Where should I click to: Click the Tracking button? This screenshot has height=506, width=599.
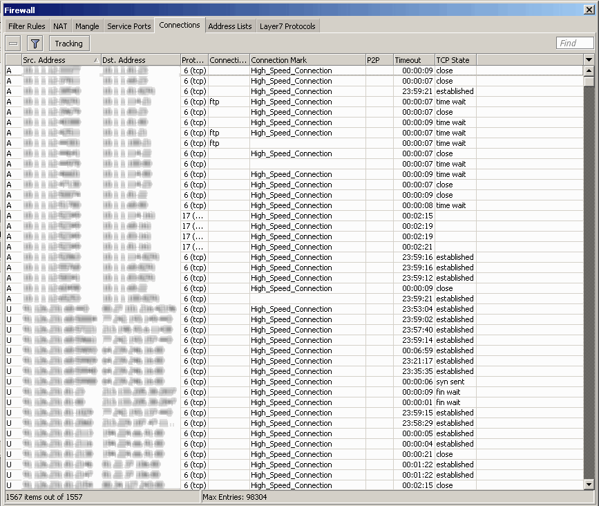pyautogui.click(x=68, y=43)
